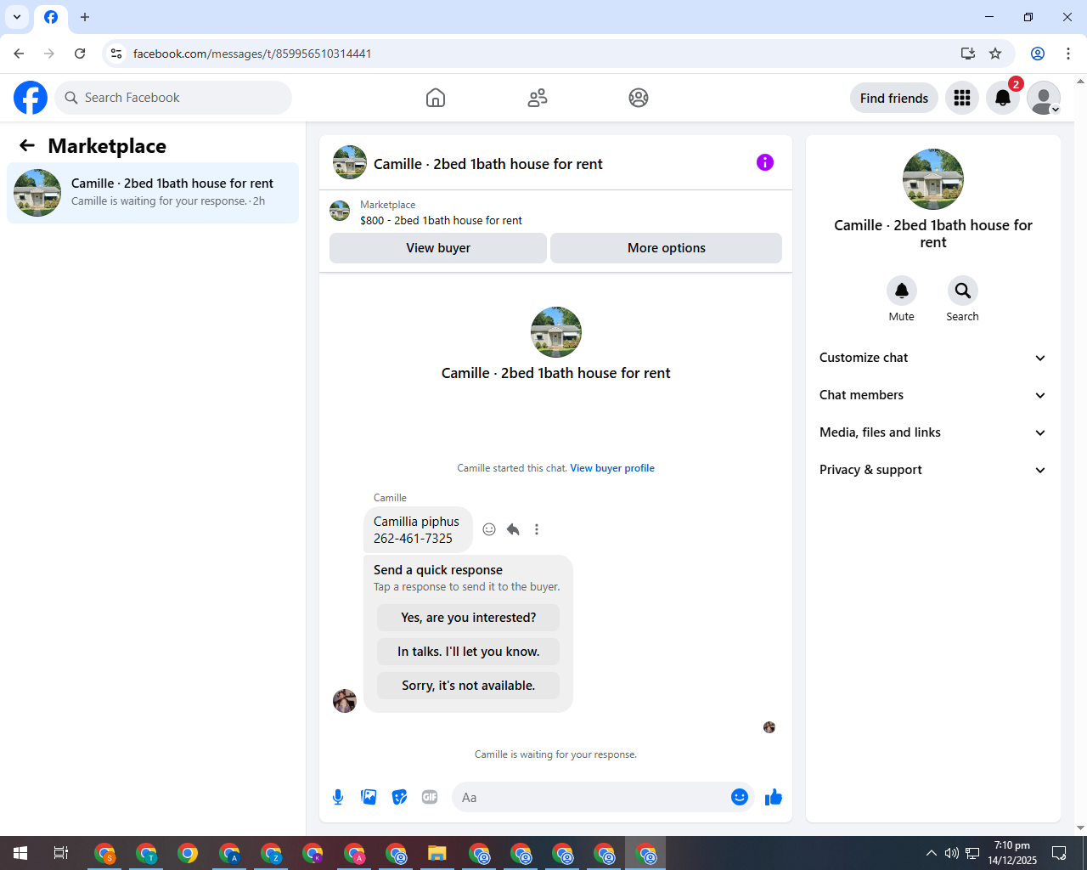This screenshot has height=870, width=1087.
Task: Expand Chat members section
Action: [x=932, y=395]
